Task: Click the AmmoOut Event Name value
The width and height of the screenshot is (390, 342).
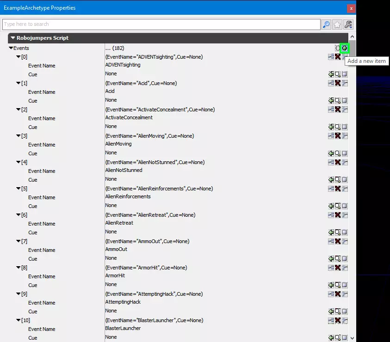Action: click(116, 249)
